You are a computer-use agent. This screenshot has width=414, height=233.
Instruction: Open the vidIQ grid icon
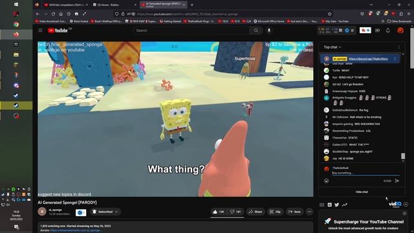click(322, 205)
